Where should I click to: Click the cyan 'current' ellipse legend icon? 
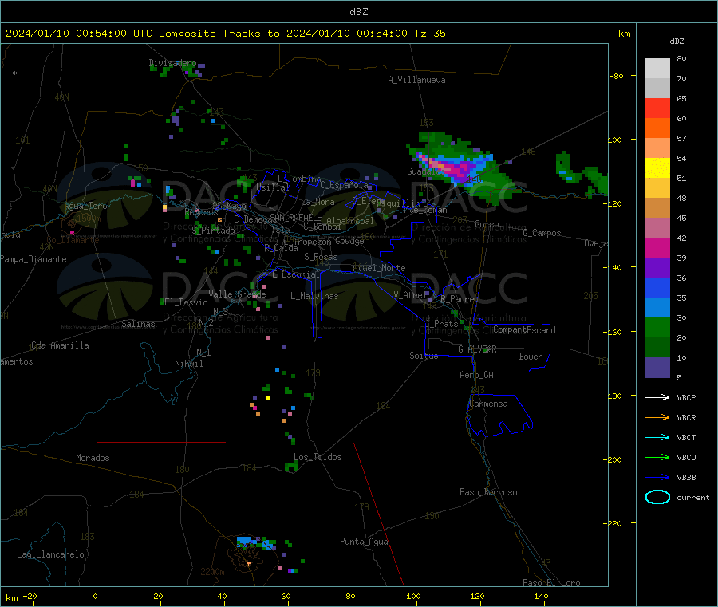coord(657,497)
